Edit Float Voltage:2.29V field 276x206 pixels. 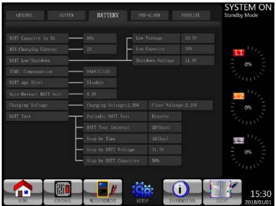tap(181, 105)
